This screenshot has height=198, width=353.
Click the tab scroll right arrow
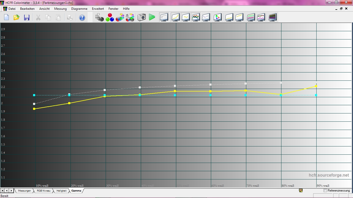(11, 191)
